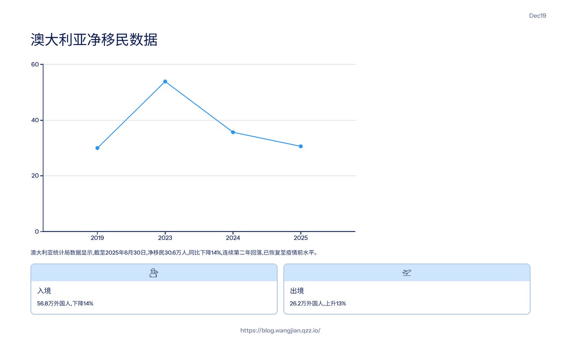The height and width of the screenshot is (346, 561).
Task: Click the airplane departure icon above 出境
Action: pos(407,273)
